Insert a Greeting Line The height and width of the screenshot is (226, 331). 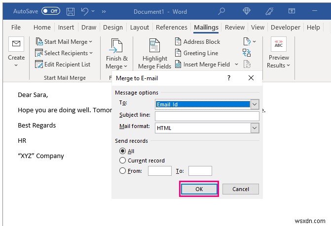(x=197, y=53)
